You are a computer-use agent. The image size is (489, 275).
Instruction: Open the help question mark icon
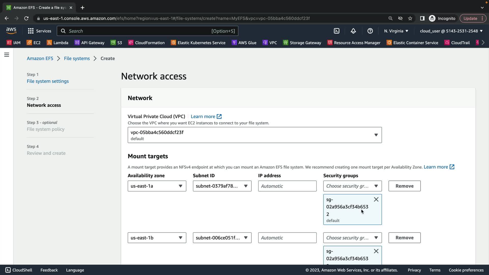(370, 31)
